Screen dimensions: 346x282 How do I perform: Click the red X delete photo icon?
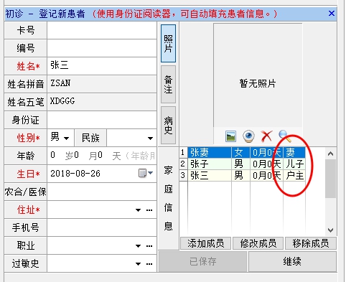pyautogui.click(x=266, y=136)
